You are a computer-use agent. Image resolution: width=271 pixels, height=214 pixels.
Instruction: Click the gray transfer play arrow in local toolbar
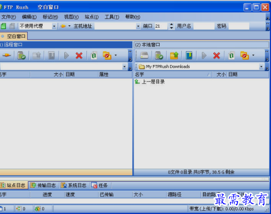tap(204, 55)
